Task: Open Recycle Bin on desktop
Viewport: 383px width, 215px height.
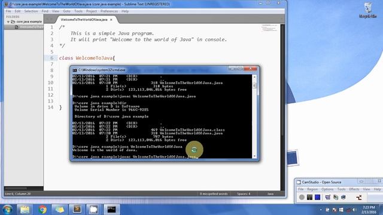Action: click(x=367, y=11)
